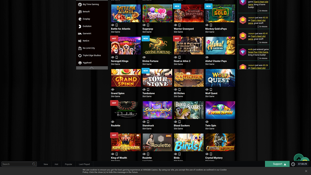Click the search magnifier icon
The width and height of the screenshot is (311, 175).
click(34, 164)
